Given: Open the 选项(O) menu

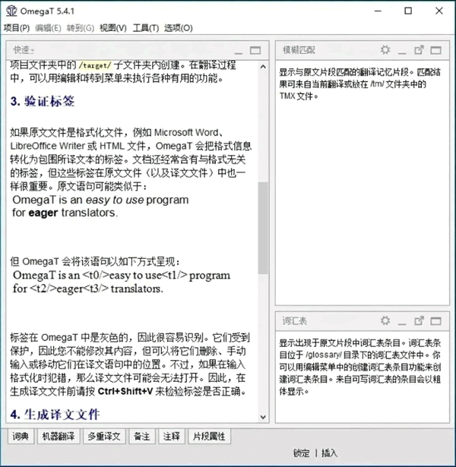Looking at the screenshot, I should coord(179,28).
